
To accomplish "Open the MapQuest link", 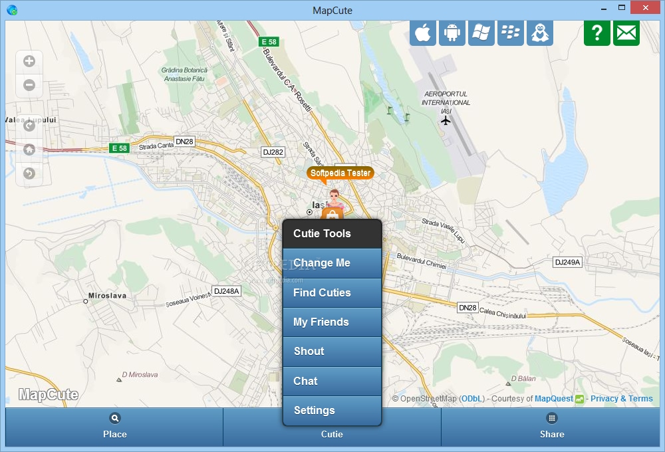I will point(553,399).
